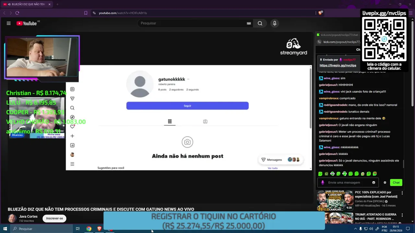Viewport: 415px width, 233px height.
Task: Switch to the tagged photos tab
Action: click(205, 121)
